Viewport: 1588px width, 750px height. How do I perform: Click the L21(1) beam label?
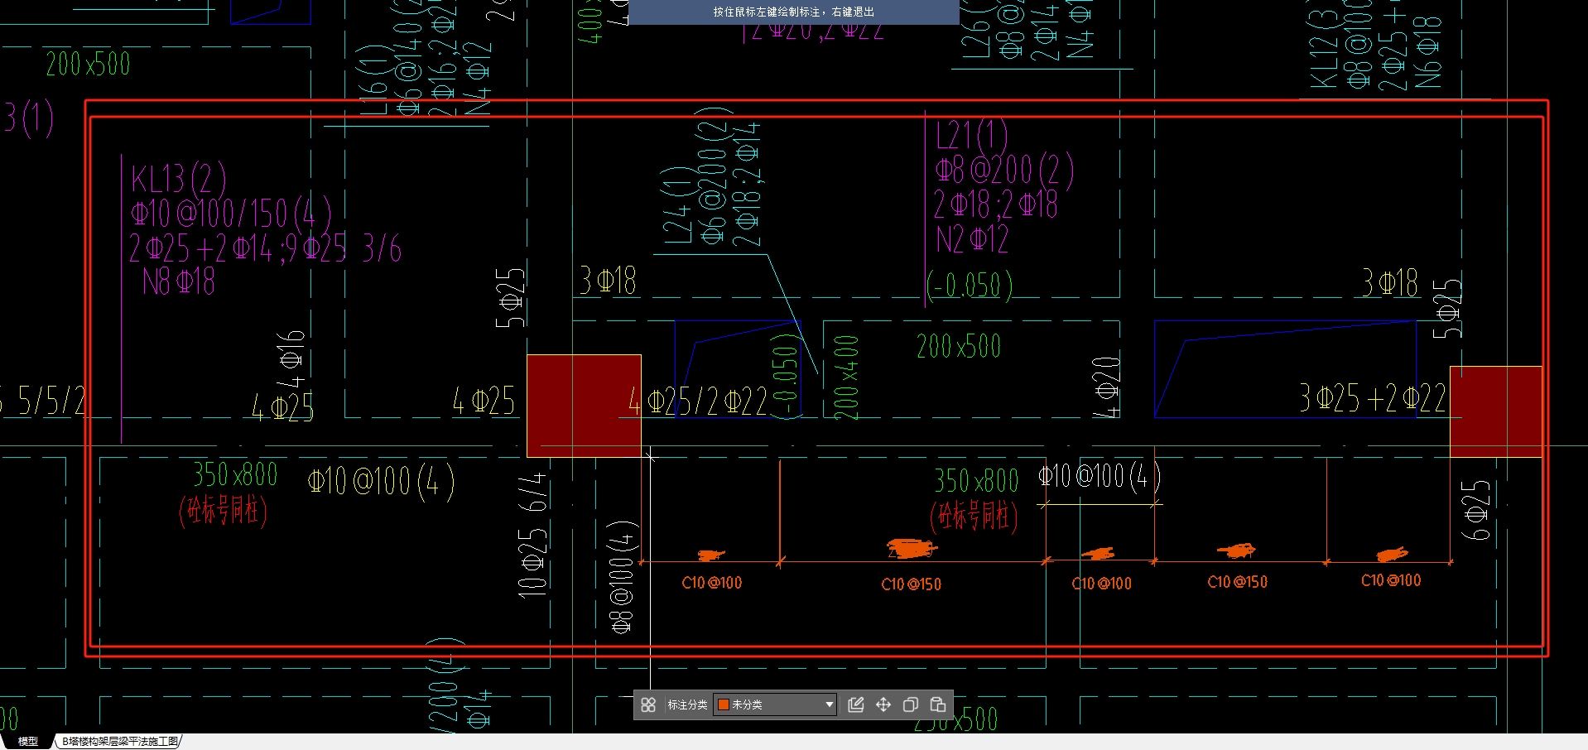tap(971, 136)
